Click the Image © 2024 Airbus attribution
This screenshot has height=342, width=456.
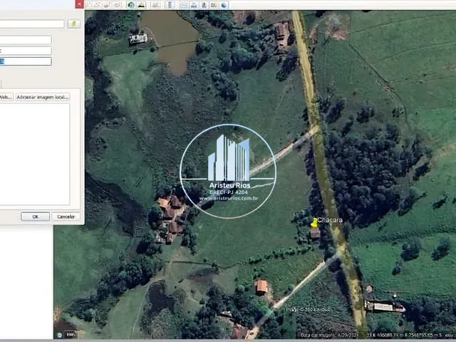(308, 310)
